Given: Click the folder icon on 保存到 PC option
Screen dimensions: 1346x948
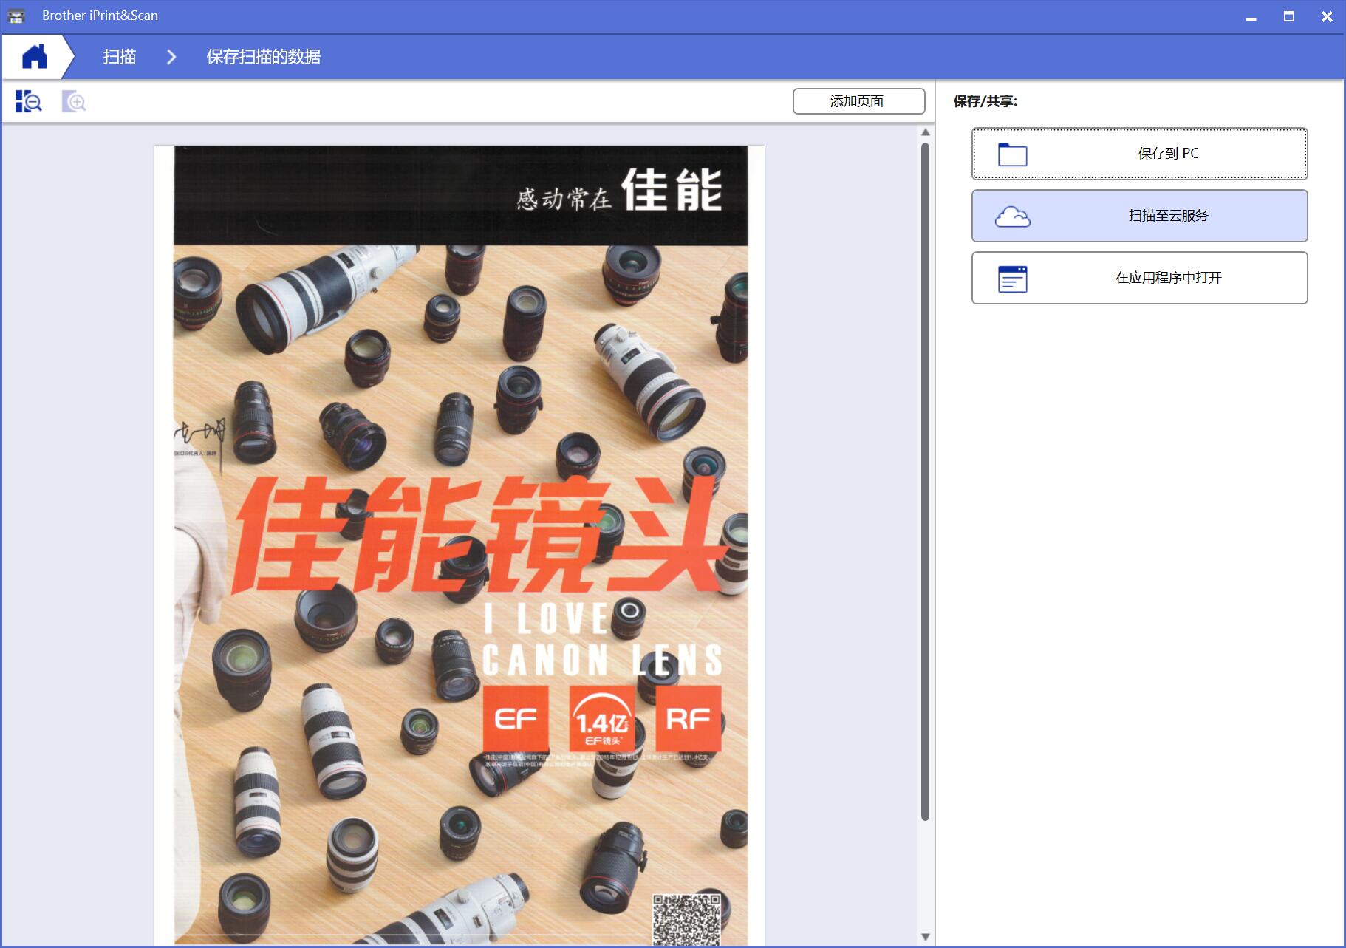Looking at the screenshot, I should point(1012,154).
